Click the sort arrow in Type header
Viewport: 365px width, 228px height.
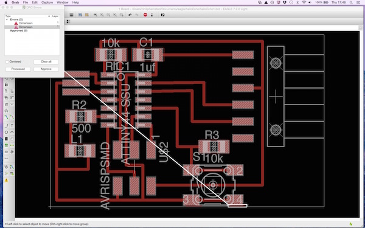[49, 16]
